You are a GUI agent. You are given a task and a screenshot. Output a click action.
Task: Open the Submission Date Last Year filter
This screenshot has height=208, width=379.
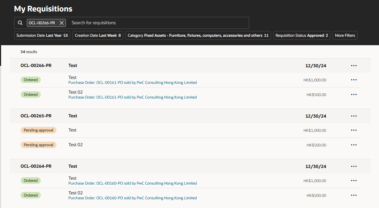[42, 35]
